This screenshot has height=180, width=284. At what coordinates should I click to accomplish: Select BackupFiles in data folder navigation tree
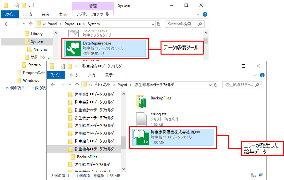(84, 157)
